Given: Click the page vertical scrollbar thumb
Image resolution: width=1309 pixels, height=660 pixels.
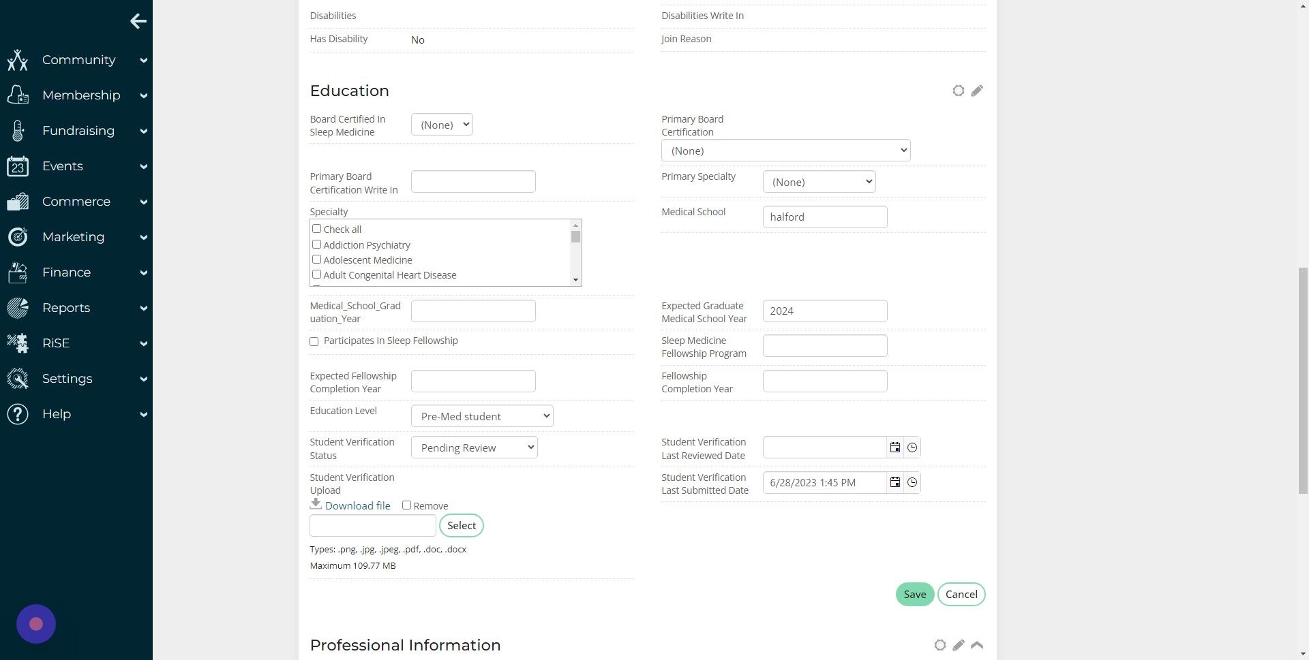Looking at the screenshot, I should 1303,381.
